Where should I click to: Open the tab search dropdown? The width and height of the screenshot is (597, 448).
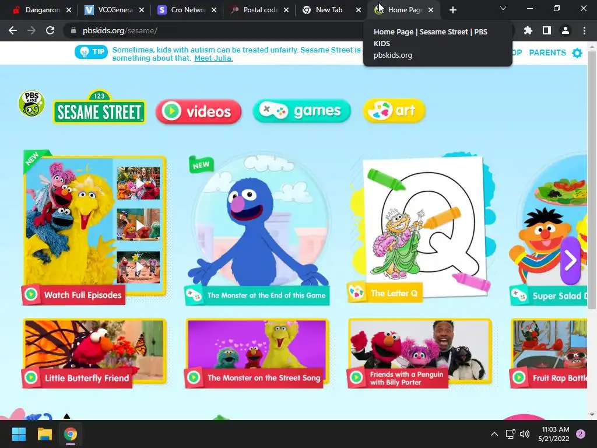pyautogui.click(x=503, y=8)
